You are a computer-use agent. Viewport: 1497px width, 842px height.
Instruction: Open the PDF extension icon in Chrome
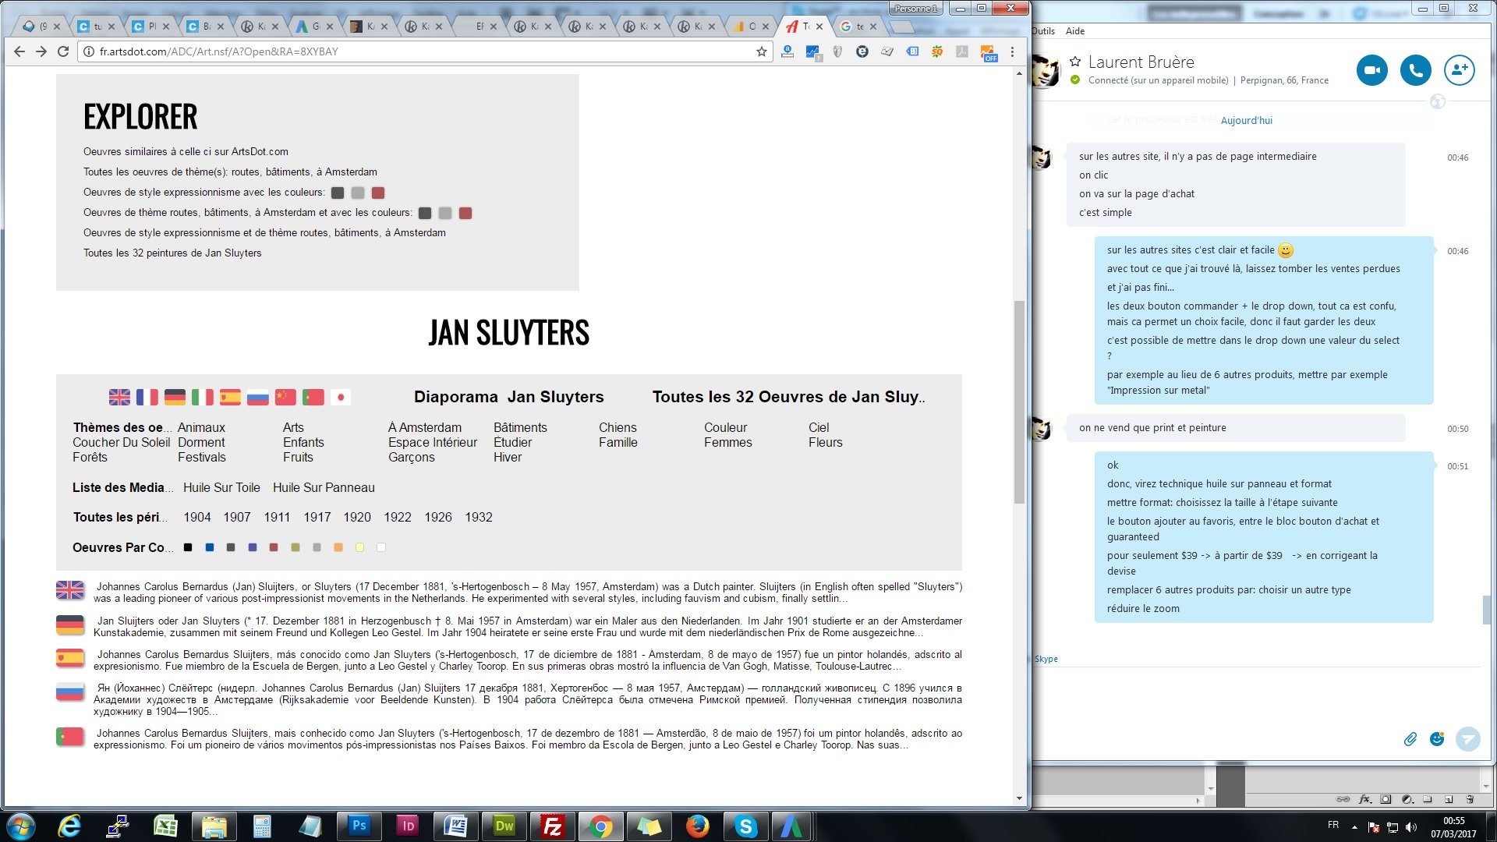pyautogui.click(x=962, y=51)
